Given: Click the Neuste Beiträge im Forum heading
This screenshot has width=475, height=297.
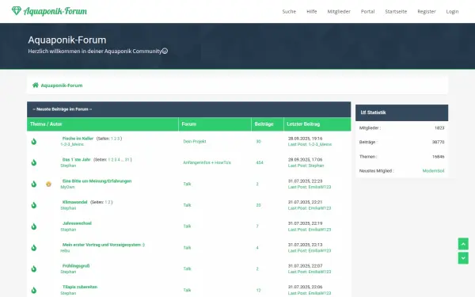Looking at the screenshot, I should point(62,109).
